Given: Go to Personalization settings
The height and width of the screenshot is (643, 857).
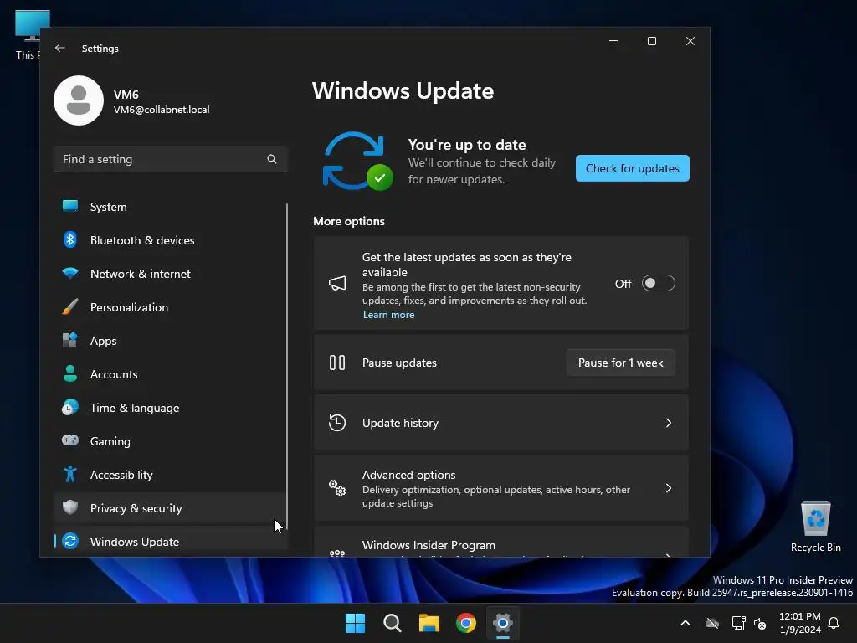Looking at the screenshot, I should point(170,307).
